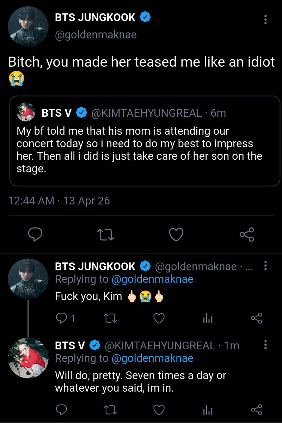
Task: View analytics of BTS V's reply
Action: pyautogui.click(x=208, y=409)
